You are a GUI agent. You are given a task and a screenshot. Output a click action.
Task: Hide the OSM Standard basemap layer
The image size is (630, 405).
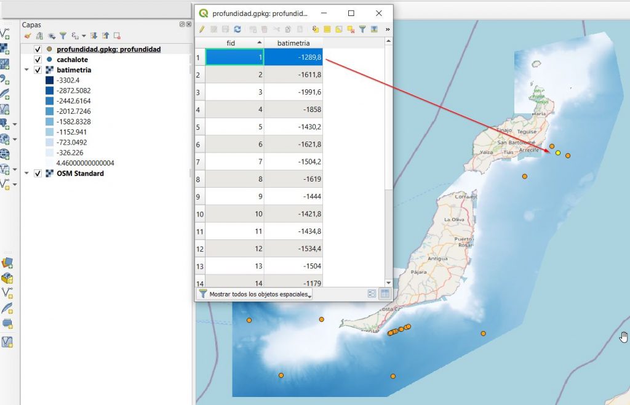(x=38, y=173)
